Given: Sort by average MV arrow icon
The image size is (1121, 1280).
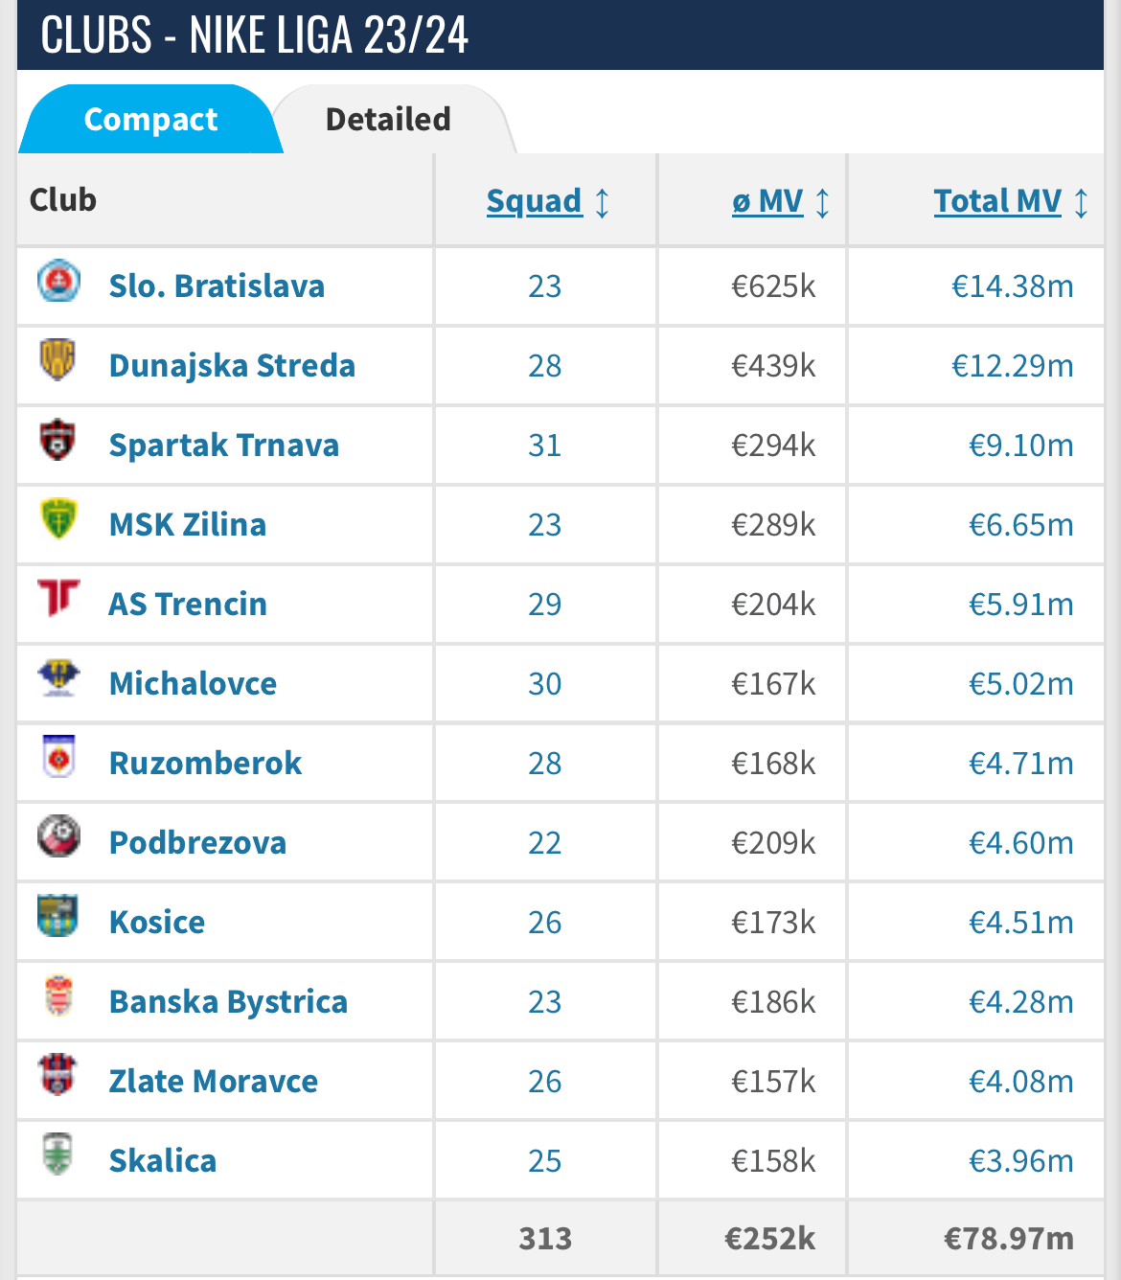Looking at the screenshot, I should [822, 202].
